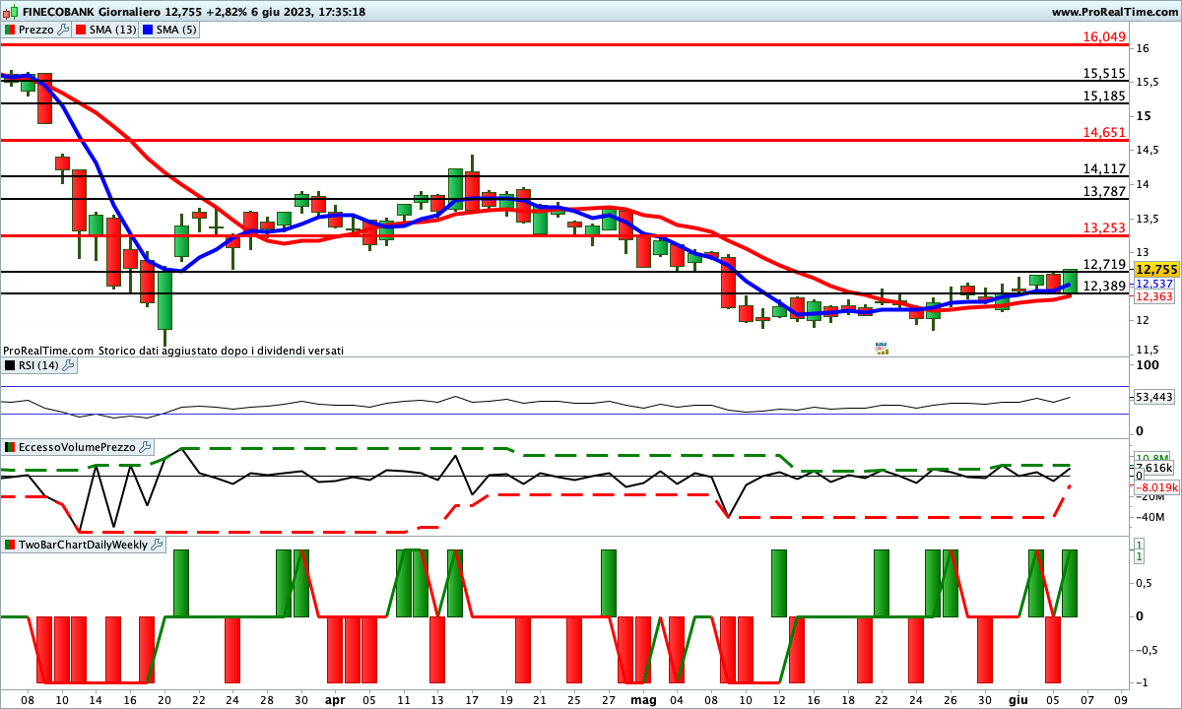Click the dividend calendar event icon
The height and width of the screenshot is (709, 1182).
(x=882, y=348)
